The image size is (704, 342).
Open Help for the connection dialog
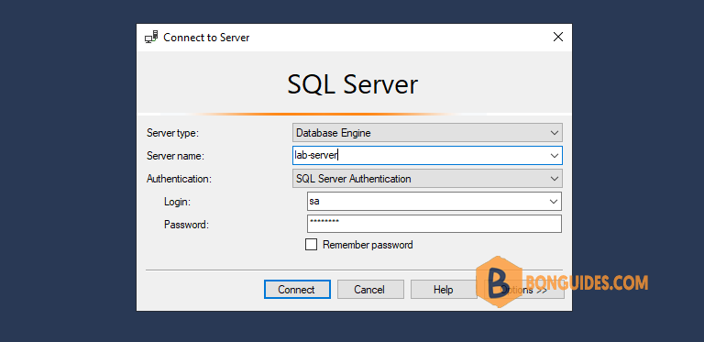443,290
